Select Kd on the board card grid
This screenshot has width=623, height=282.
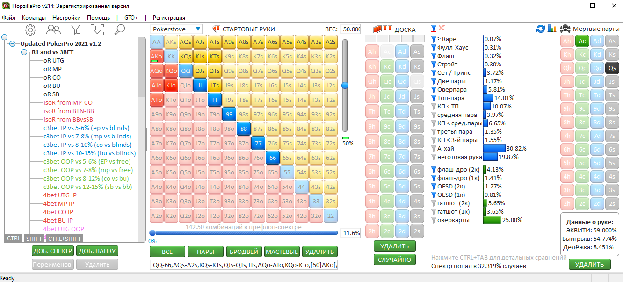coord(402,66)
